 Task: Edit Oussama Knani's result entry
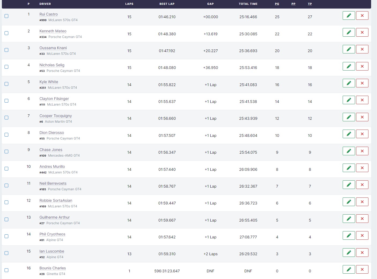pos(349,49)
